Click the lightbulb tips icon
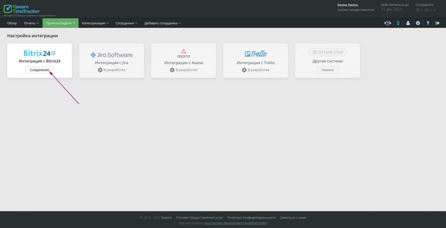Screen dimensions: 446x228 398,23
